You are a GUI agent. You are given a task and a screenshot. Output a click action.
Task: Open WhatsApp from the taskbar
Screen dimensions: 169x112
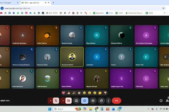click(119, 109)
